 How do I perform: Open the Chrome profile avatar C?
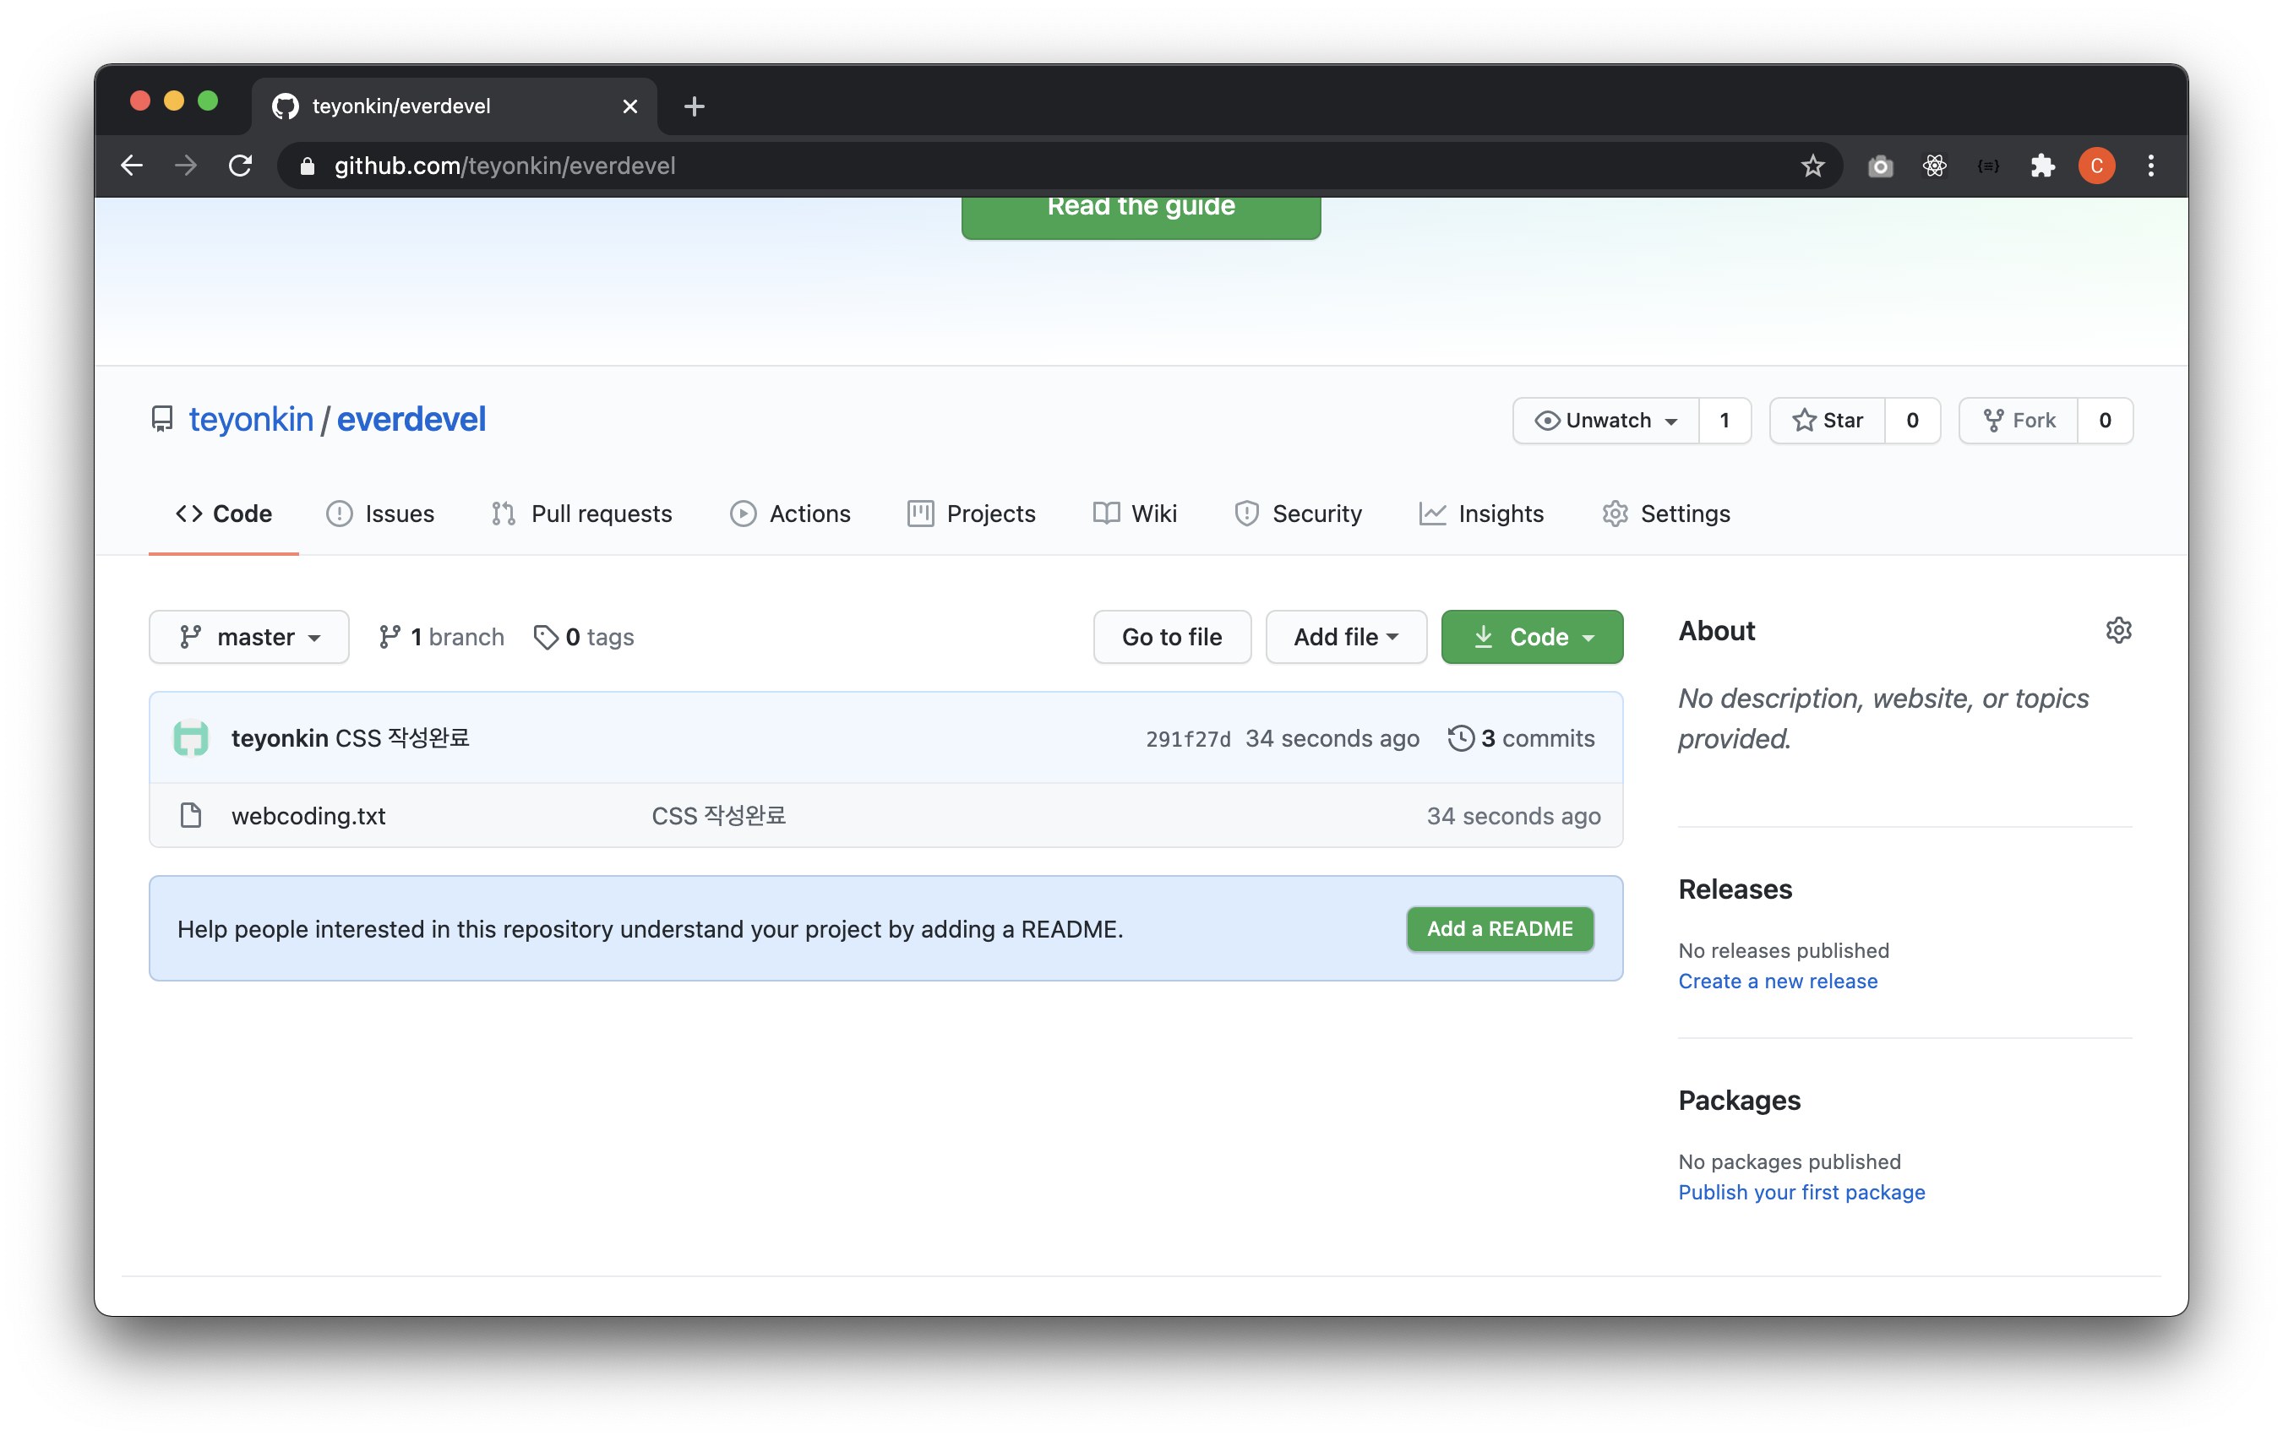(x=2096, y=166)
